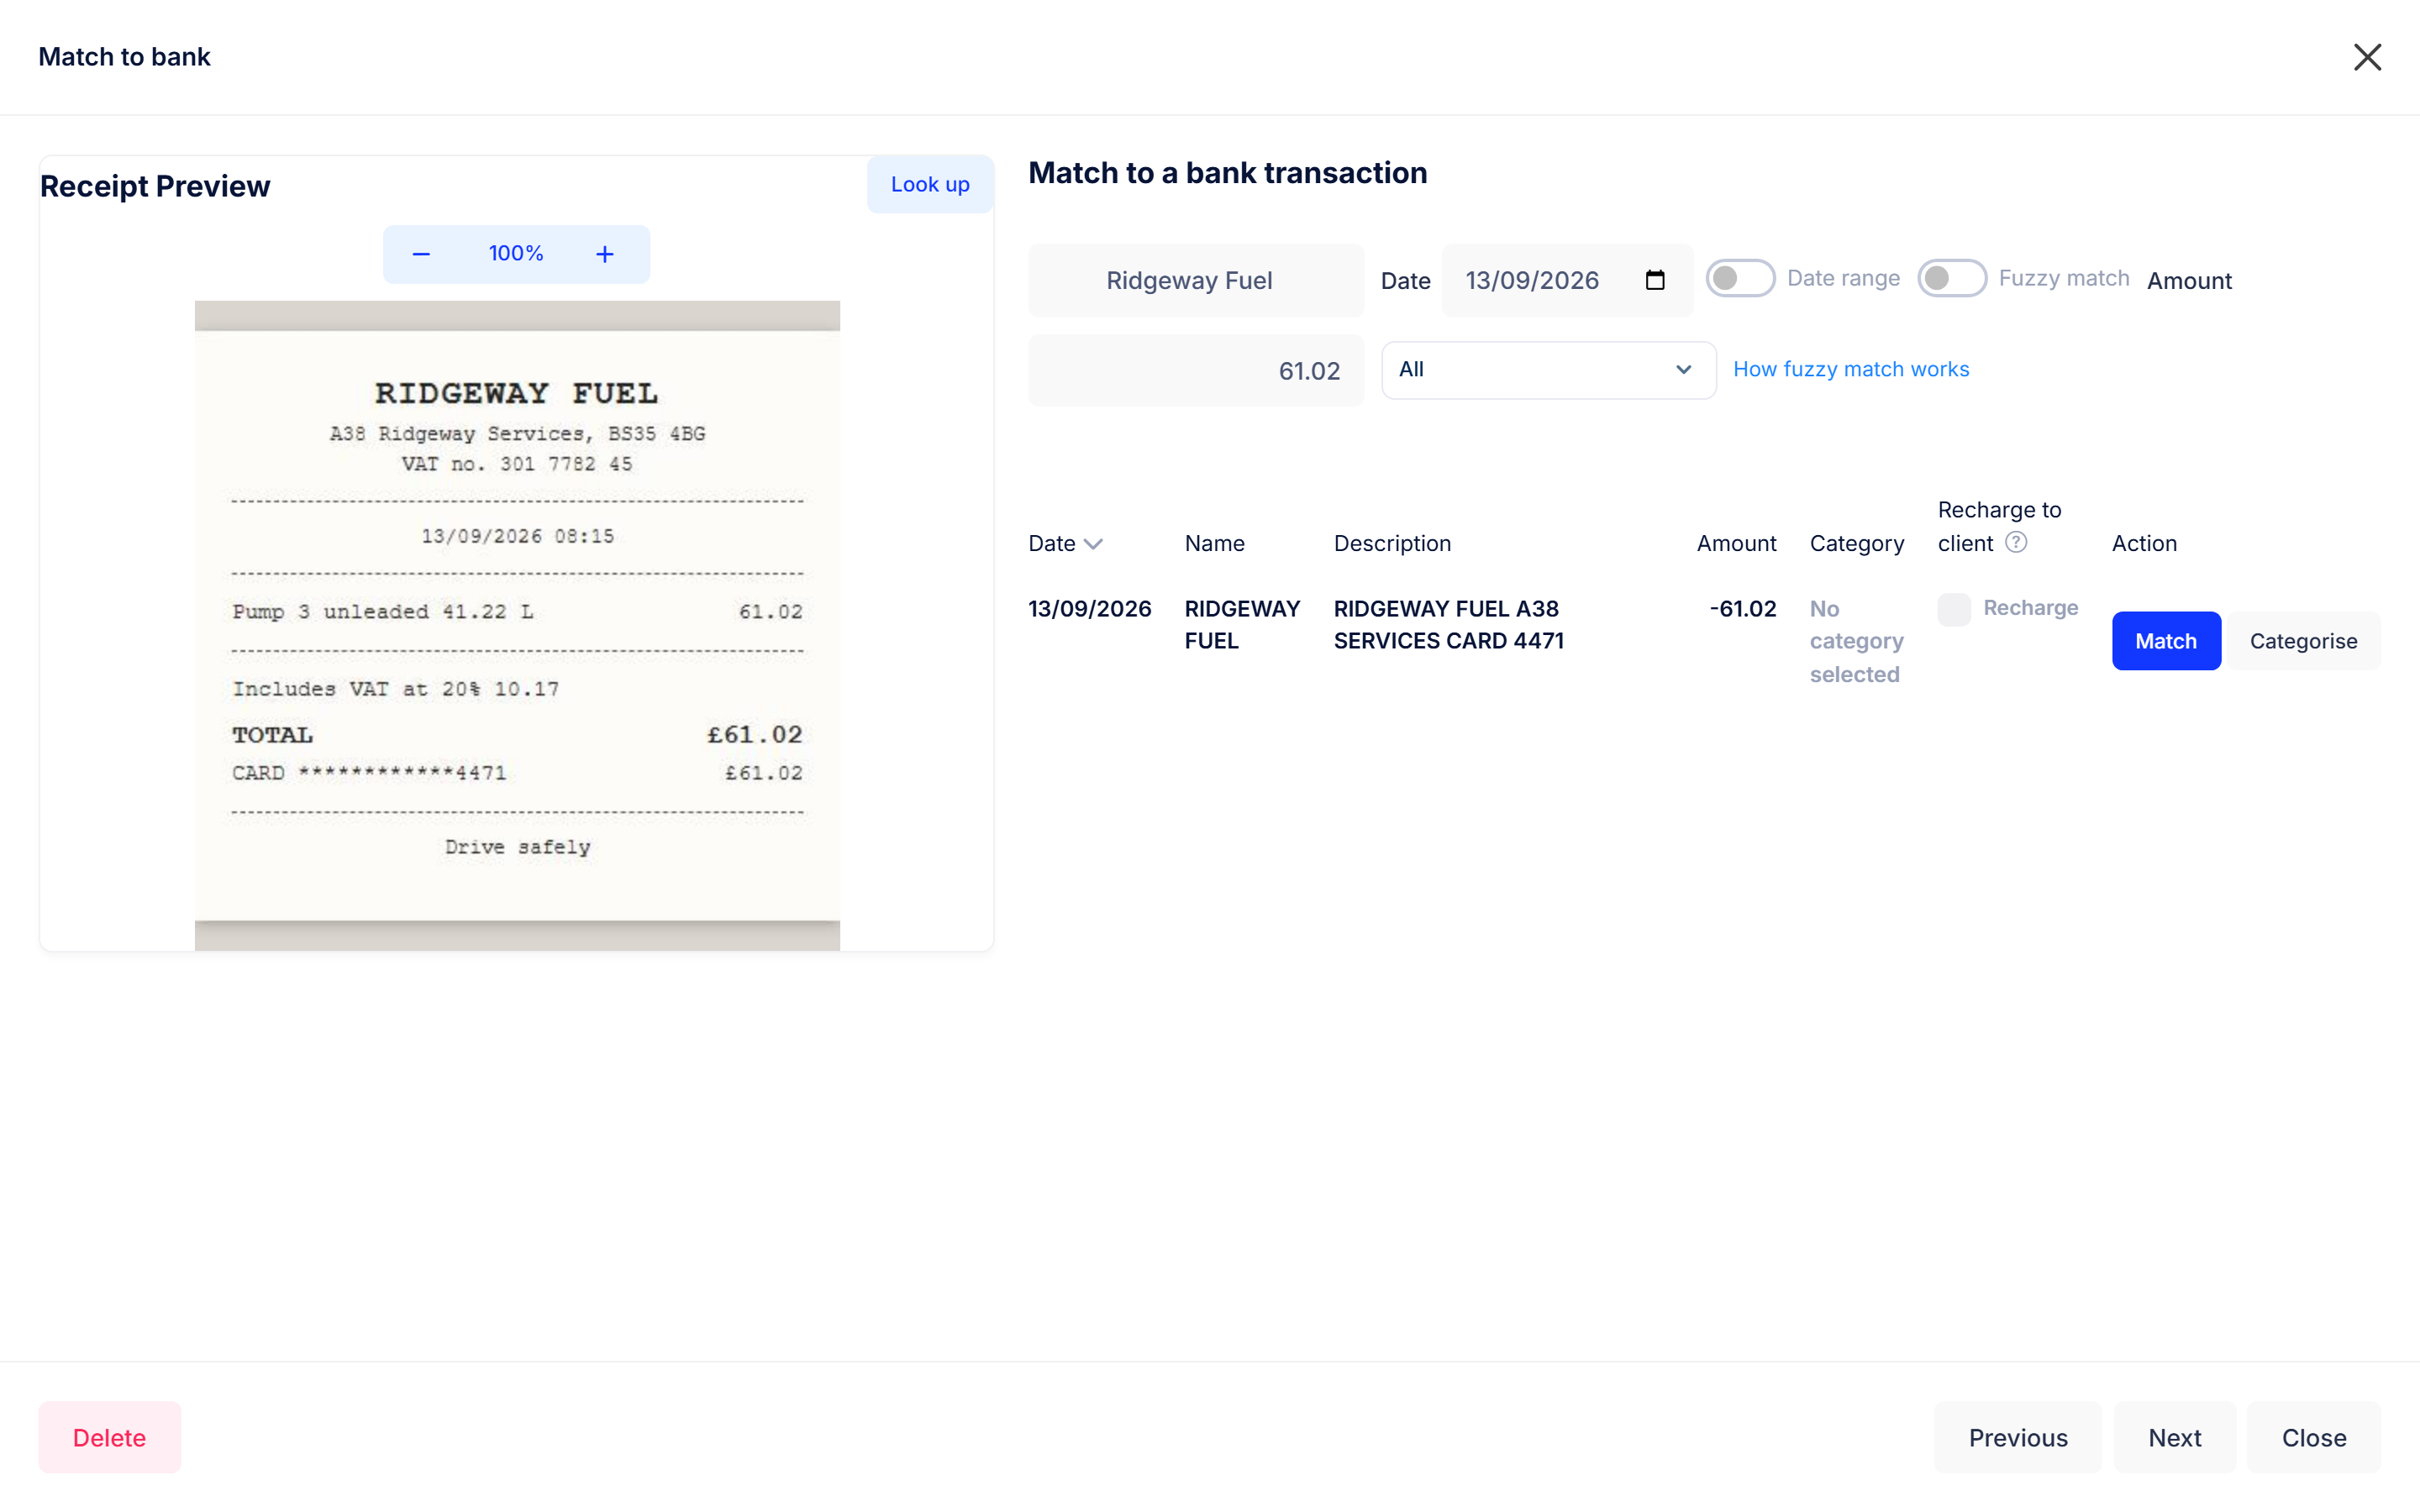Sort by Date column chevron
This screenshot has height=1512, width=2420.
pos(1093,544)
